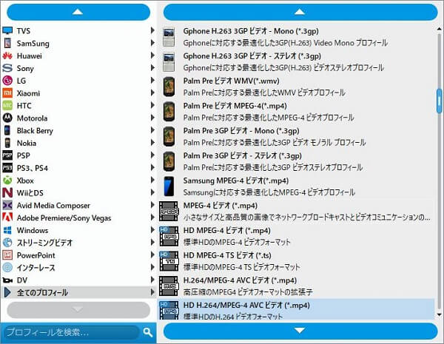Select the インターレース category
The width and height of the screenshot is (444, 344).
78,268
